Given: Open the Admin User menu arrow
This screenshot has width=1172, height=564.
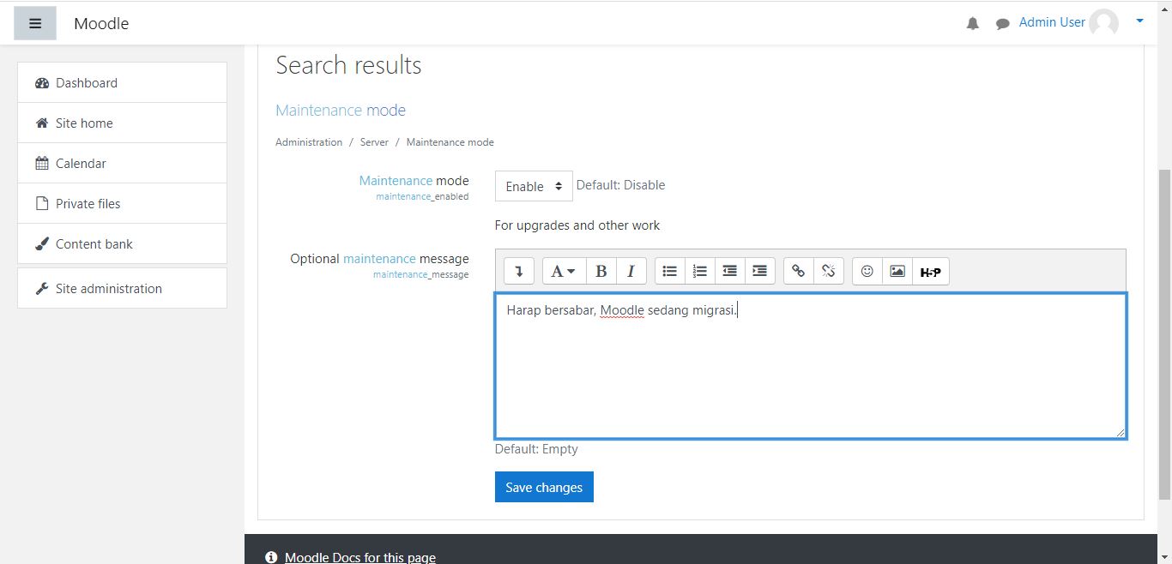Looking at the screenshot, I should [1139, 21].
